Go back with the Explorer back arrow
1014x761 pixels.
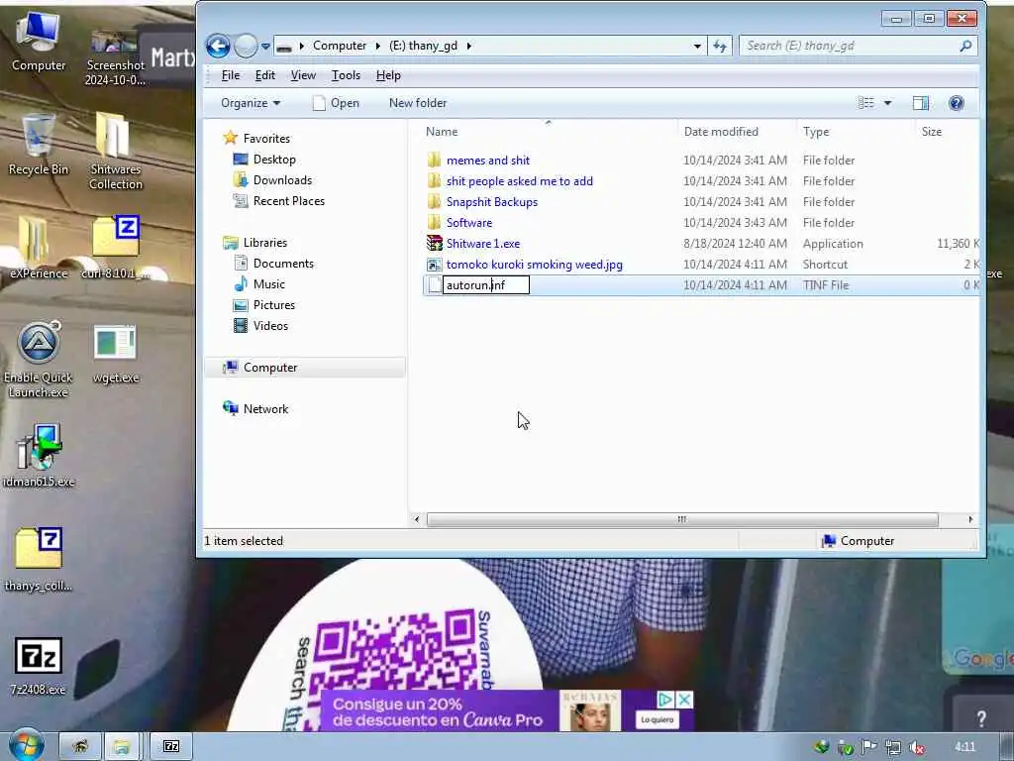[x=218, y=46]
